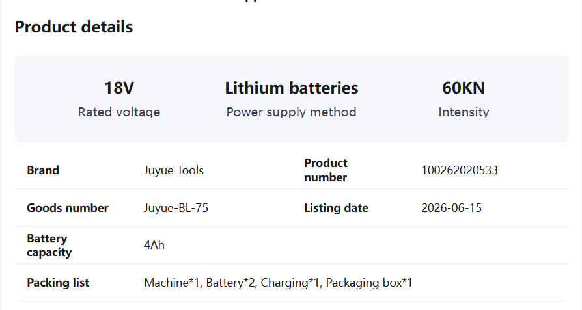Click the Rated voltage label
582x310 pixels.
[x=119, y=112]
